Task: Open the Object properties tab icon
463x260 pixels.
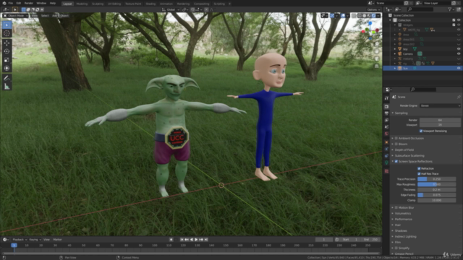Action: [x=386, y=142]
